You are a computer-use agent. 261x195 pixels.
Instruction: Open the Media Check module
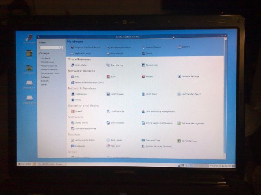click(x=80, y=123)
